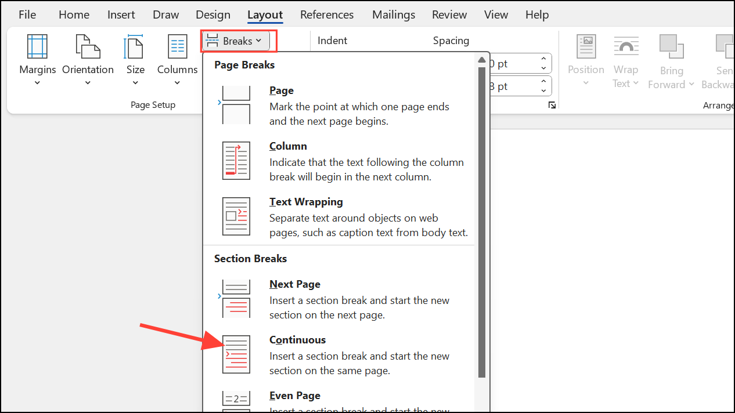Select the Orientation tool
Image resolution: width=735 pixels, height=413 pixels.
coord(88,58)
